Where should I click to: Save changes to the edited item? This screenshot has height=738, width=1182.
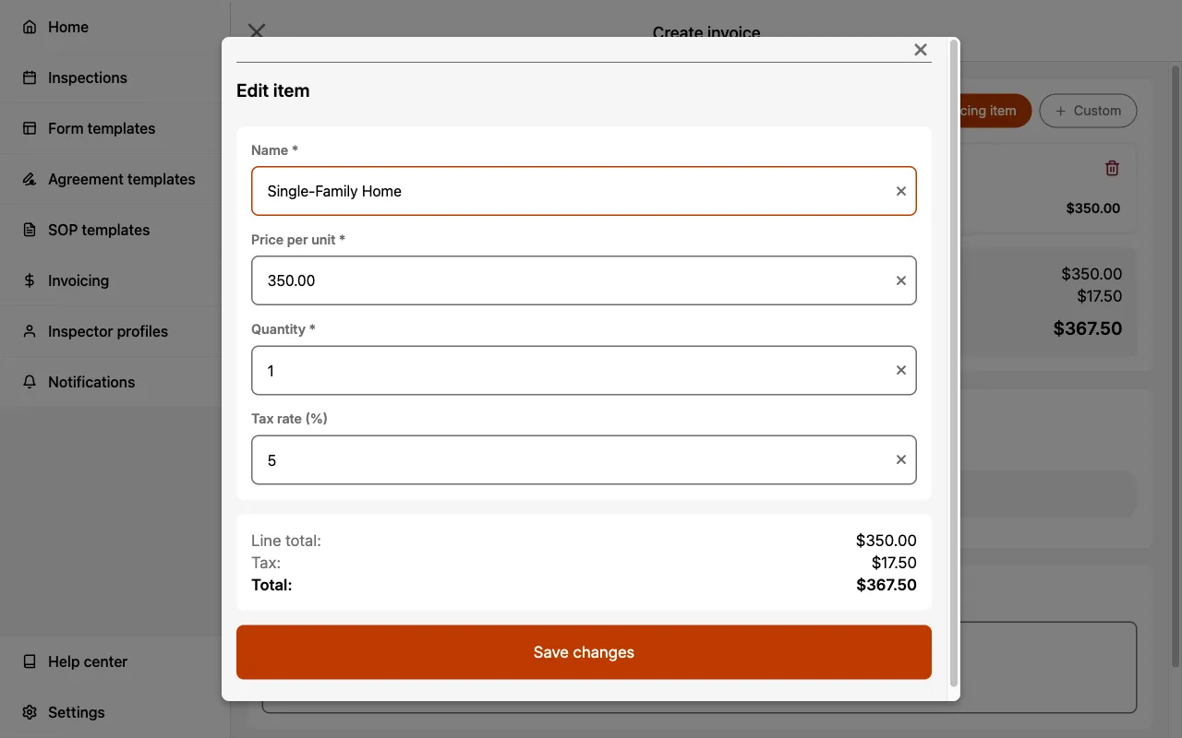pos(584,652)
